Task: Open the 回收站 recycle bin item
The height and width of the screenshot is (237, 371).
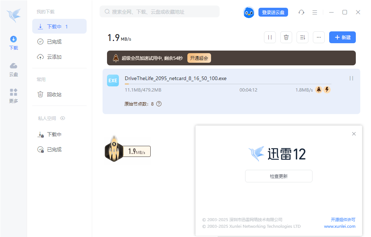Action: click(x=54, y=95)
